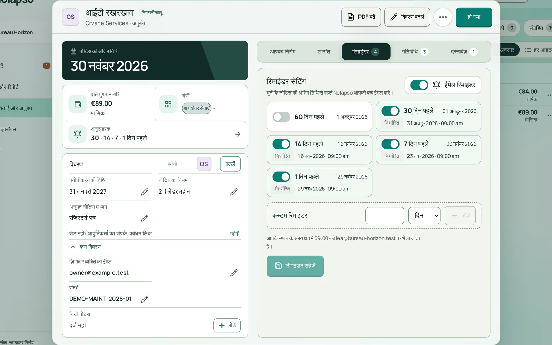Click the bell icon in अनुस्मारक row
Viewport: 552px width, 345px height.
coord(78,134)
